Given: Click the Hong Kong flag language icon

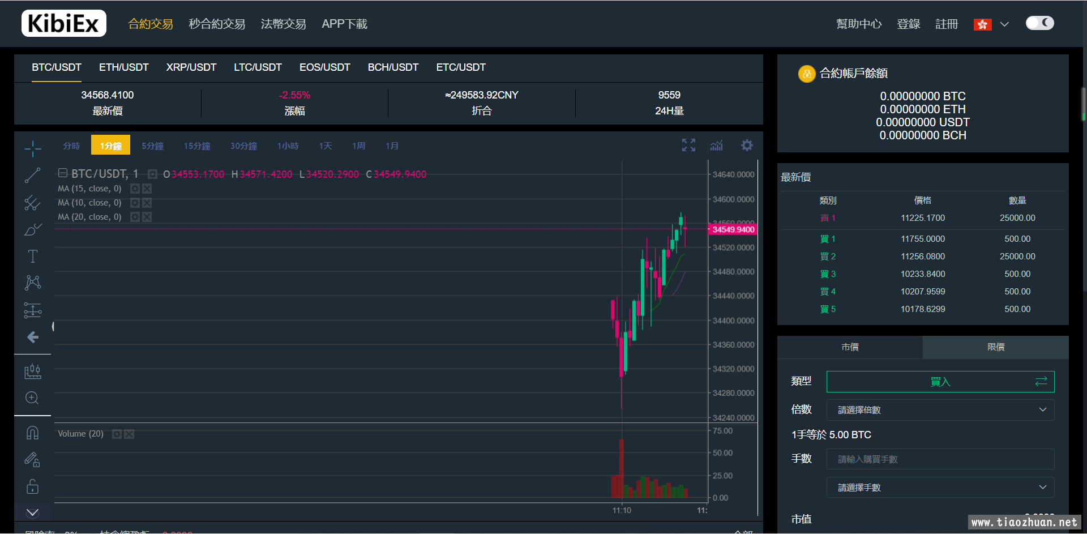Looking at the screenshot, I should (983, 24).
